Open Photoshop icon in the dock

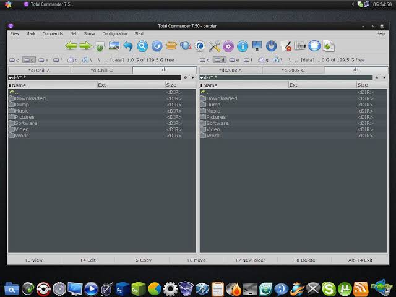click(123, 289)
